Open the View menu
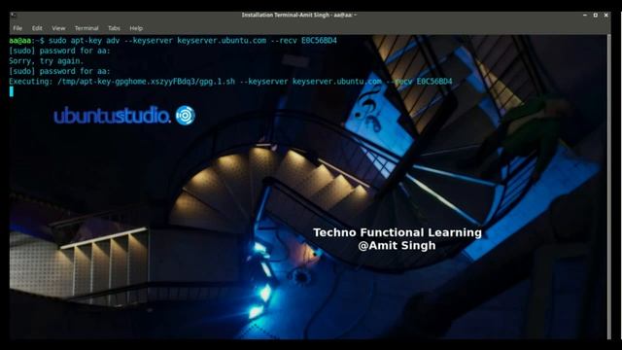 point(58,28)
